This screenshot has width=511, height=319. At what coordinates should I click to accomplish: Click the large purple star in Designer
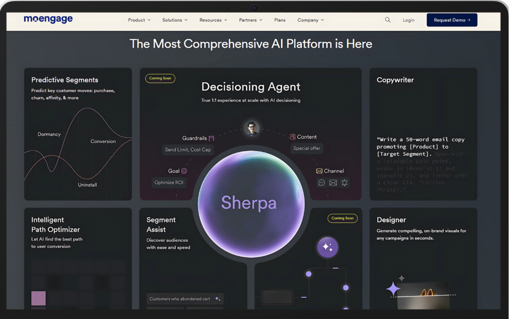point(393,289)
